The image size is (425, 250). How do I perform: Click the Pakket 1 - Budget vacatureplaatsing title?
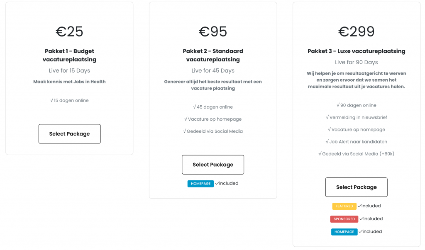pos(69,55)
